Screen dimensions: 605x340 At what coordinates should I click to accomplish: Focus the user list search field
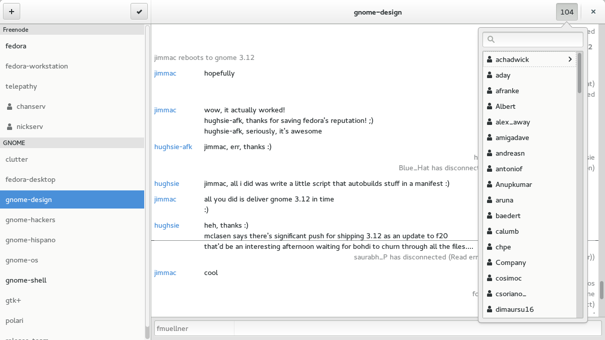point(533,39)
